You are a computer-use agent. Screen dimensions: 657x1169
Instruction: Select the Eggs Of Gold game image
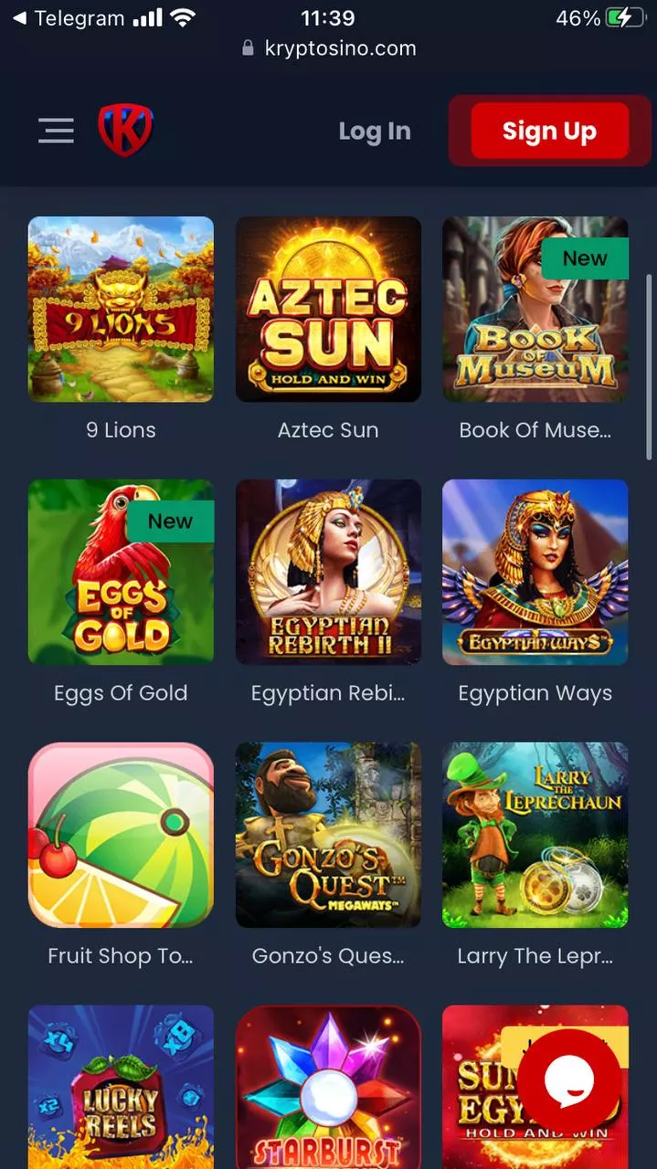coord(121,572)
